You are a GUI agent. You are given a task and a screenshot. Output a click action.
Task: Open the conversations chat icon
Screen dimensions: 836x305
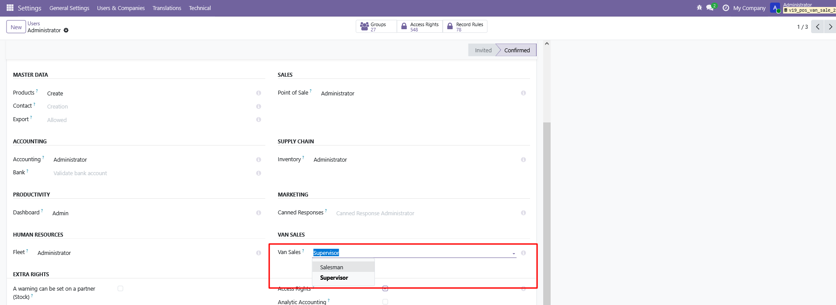tap(710, 8)
